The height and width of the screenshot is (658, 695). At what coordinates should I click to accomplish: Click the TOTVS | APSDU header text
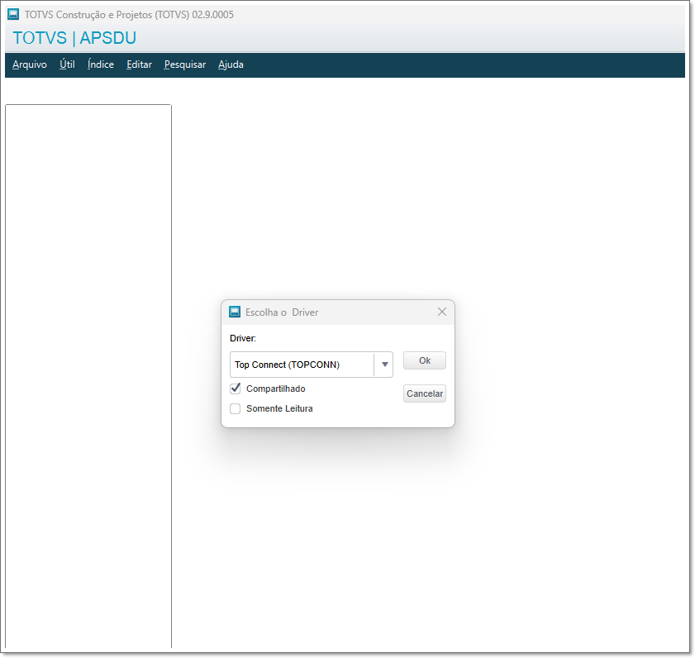pyautogui.click(x=74, y=38)
